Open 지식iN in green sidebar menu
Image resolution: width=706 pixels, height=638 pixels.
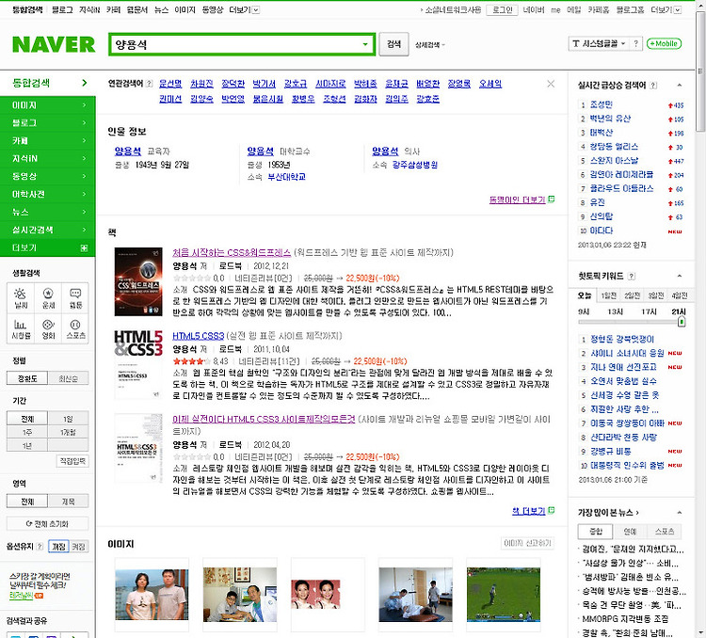click(x=48, y=158)
